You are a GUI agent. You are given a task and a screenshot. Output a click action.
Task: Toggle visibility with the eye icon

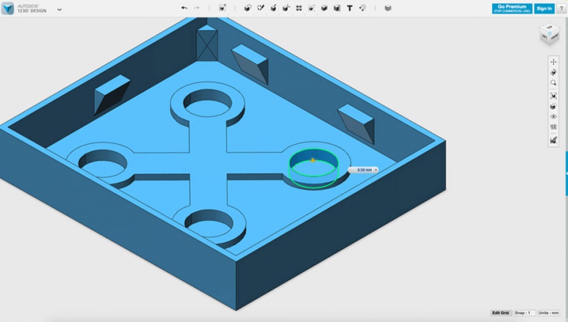point(553,117)
